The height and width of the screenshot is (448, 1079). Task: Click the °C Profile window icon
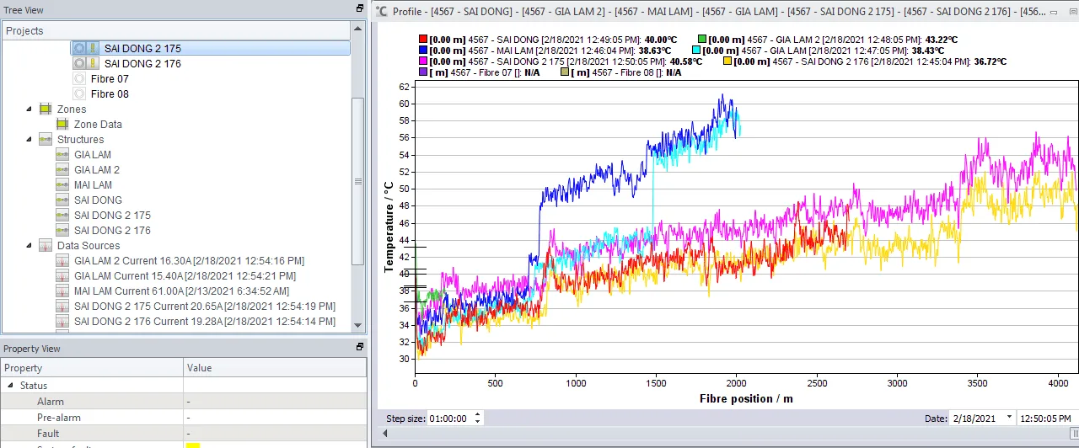382,11
